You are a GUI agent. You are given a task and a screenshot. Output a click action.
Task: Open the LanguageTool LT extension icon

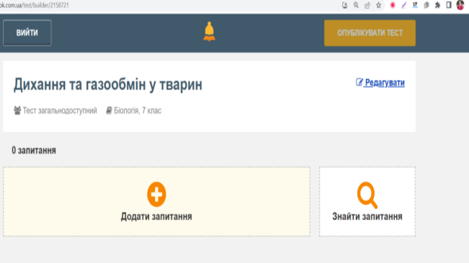pyautogui.click(x=415, y=5)
